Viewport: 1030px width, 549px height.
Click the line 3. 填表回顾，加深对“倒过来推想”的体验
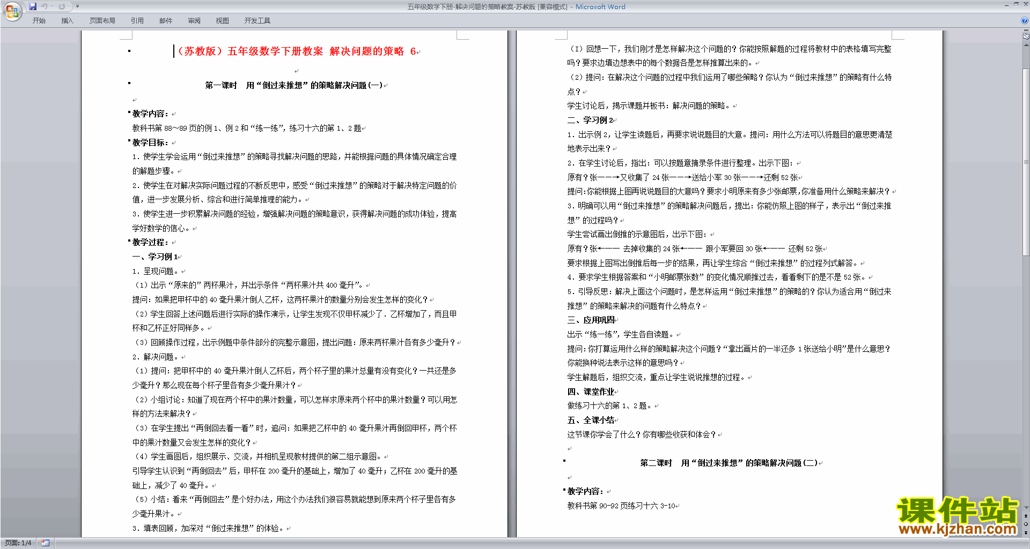coord(209,528)
